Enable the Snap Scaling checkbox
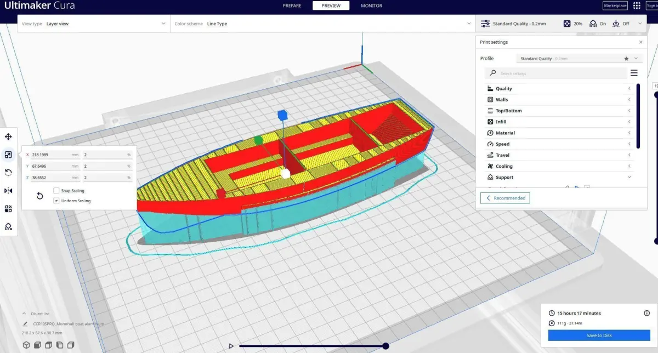The image size is (658, 353). point(56,191)
